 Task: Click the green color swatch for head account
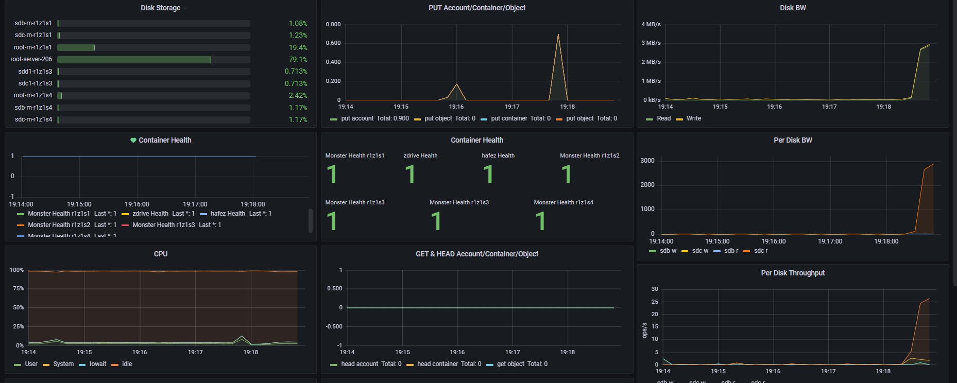pos(334,365)
